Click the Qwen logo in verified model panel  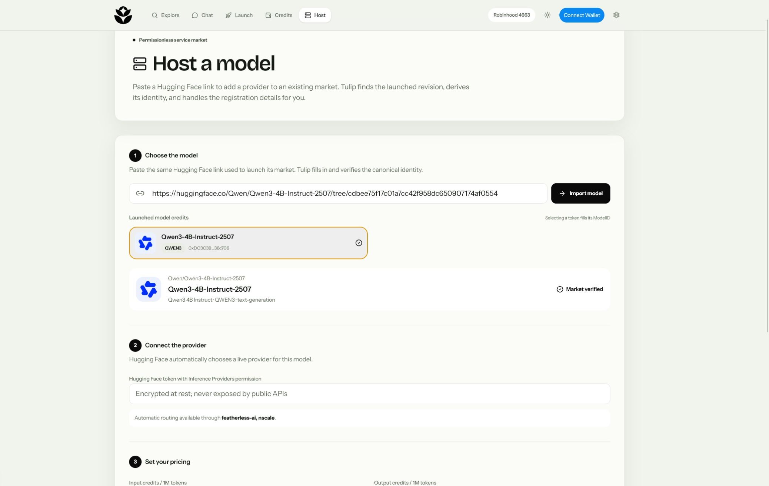point(149,289)
